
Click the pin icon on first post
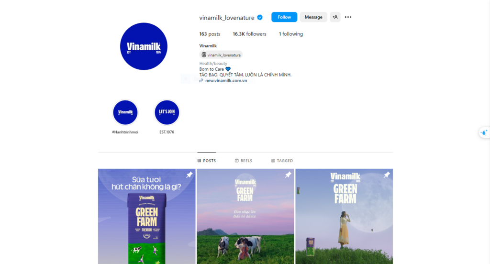point(189,175)
